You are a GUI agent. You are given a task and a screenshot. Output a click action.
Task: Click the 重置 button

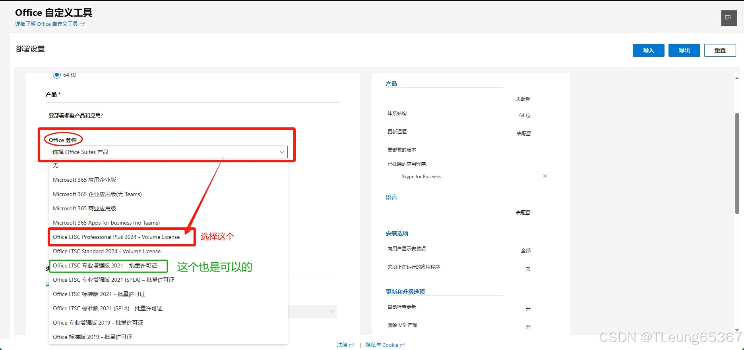click(720, 50)
